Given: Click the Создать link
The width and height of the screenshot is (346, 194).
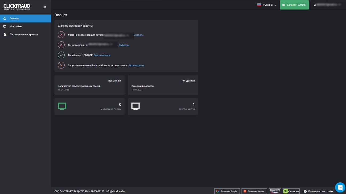Looking at the screenshot, I should [138, 35].
